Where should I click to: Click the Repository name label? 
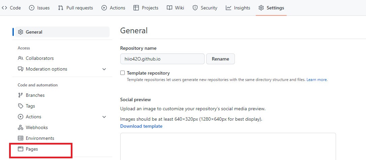(x=139, y=48)
